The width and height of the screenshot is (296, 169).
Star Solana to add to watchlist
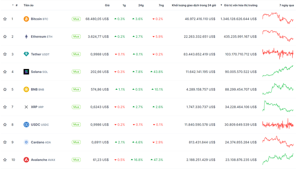click(5, 72)
